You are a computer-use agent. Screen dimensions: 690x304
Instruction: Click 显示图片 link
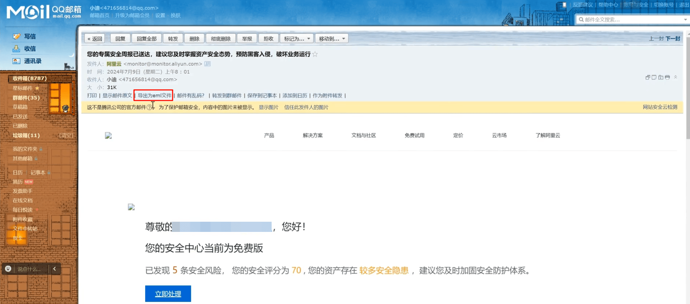[268, 107]
